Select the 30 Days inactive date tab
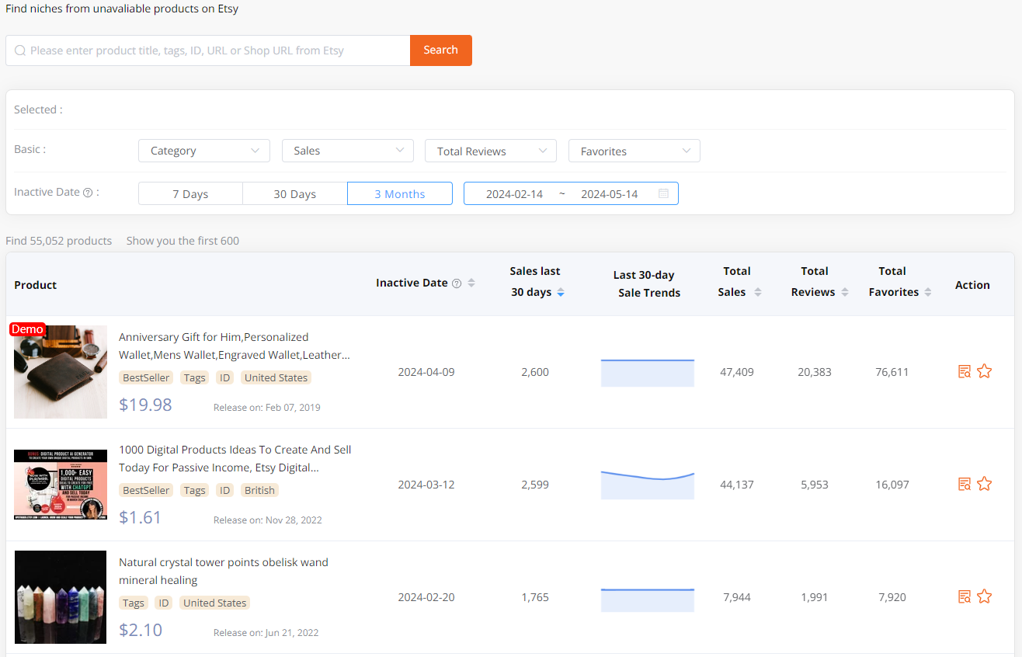1022x657 pixels. click(x=294, y=193)
